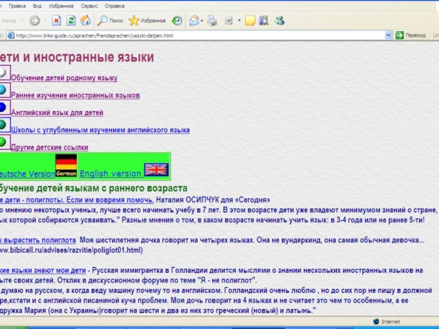This screenshot has width=439, height=329.
Task: Click the Stop loading red X icon
Action: click(x=56, y=21)
